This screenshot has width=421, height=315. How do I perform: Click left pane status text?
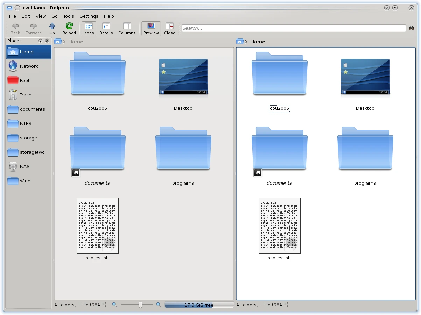[80, 305]
